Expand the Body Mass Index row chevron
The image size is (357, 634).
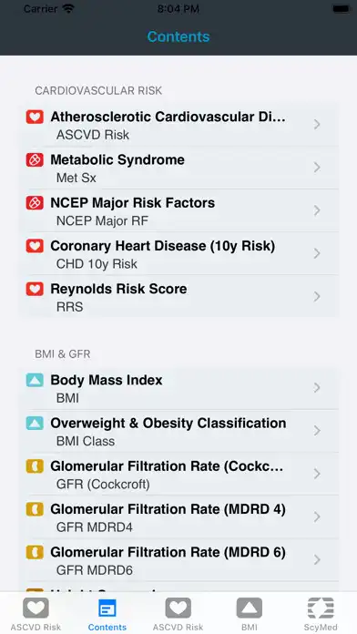click(317, 388)
